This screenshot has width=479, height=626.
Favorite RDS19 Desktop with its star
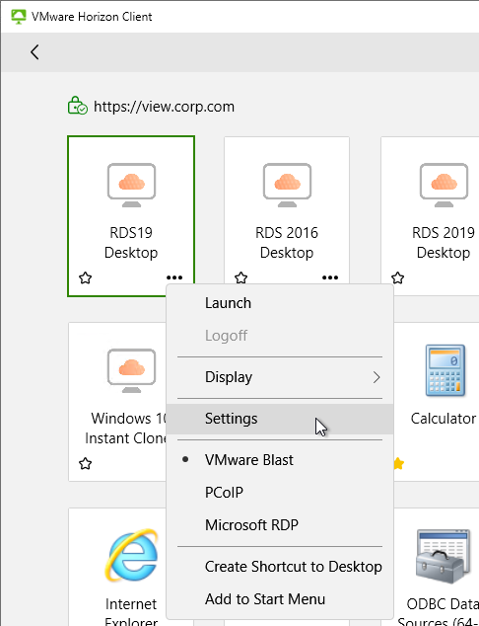[86, 277]
